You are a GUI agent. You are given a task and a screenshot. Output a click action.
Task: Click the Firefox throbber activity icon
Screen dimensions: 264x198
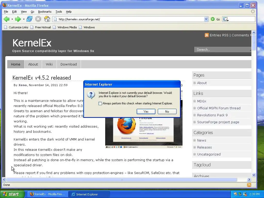253,11
